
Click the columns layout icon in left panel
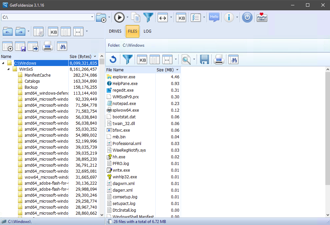65,32
